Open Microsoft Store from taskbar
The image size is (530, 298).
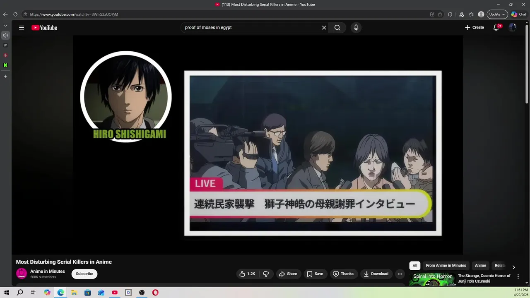tap(88, 293)
